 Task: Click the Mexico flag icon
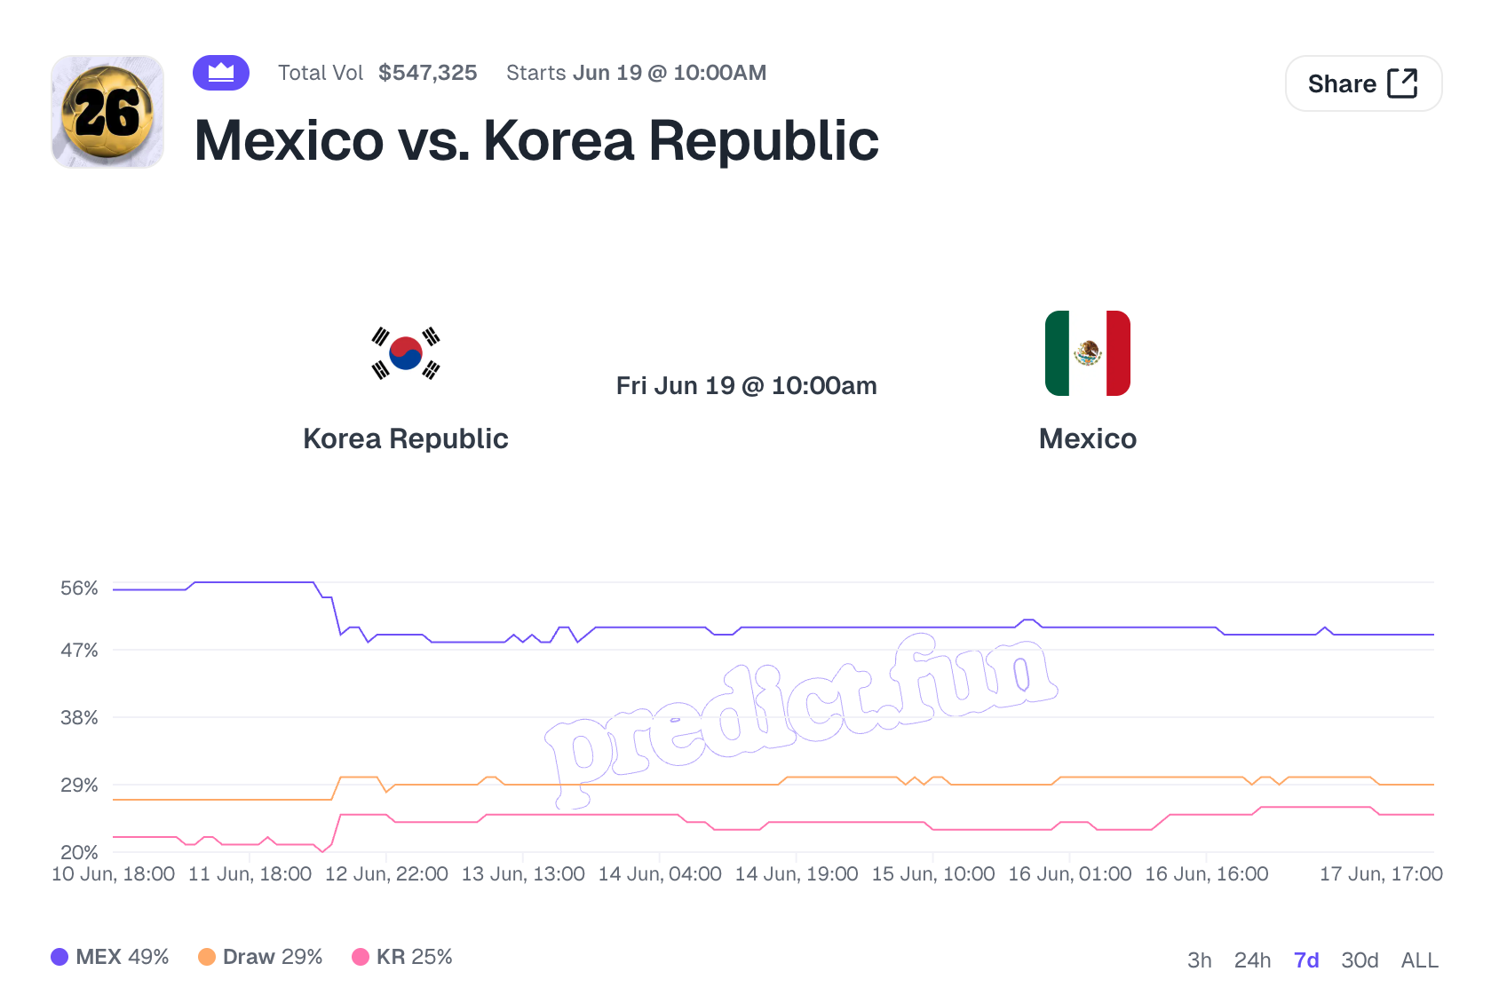[1088, 353]
